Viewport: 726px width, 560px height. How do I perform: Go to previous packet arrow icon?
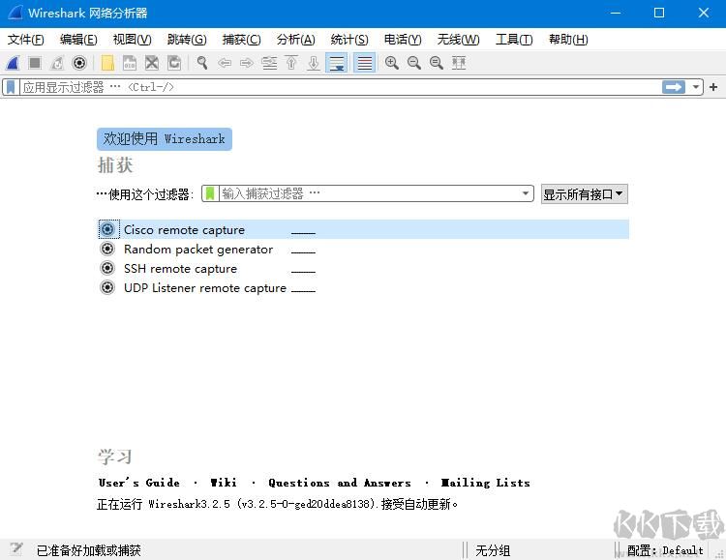[x=225, y=63]
